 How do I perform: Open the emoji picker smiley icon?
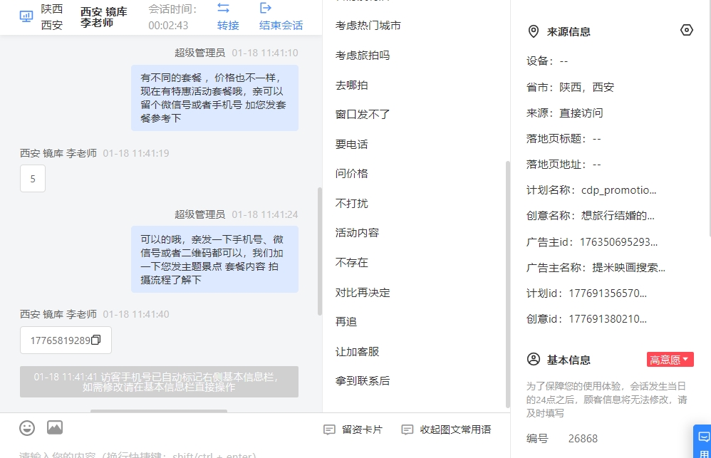[x=27, y=427]
